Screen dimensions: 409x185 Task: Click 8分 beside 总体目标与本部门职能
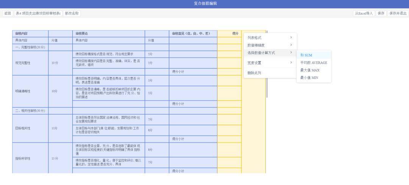click(157, 130)
